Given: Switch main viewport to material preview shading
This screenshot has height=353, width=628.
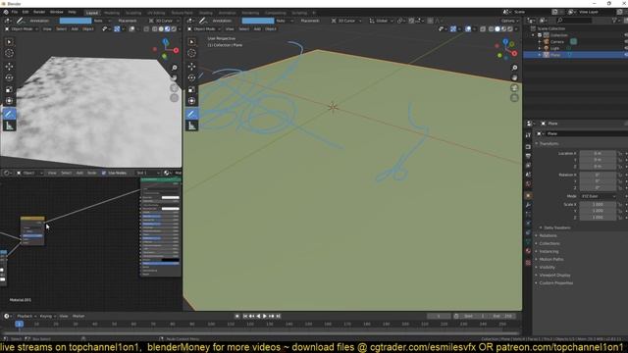Looking at the screenshot, I should click(503, 28).
